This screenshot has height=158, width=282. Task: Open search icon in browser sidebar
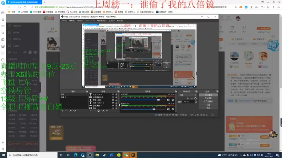(3, 33)
